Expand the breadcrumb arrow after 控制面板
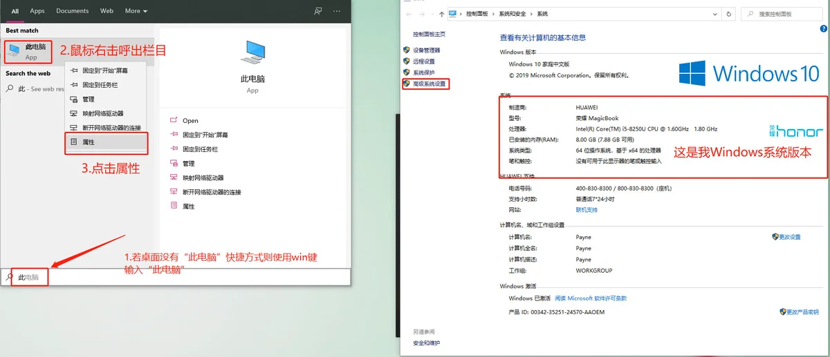The height and width of the screenshot is (357, 830). pyautogui.click(x=492, y=14)
